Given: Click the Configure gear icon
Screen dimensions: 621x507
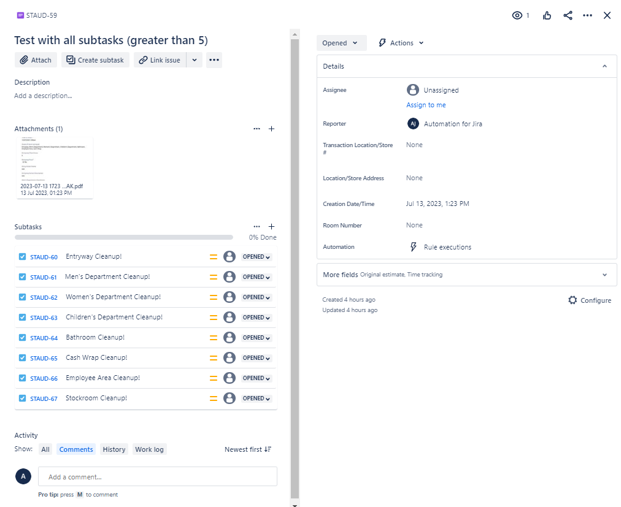Looking at the screenshot, I should pyautogui.click(x=573, y=300).
